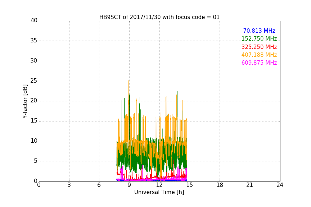Click the x-axis tick label 12
311x207 pixels.
click(x=159, y=185)
